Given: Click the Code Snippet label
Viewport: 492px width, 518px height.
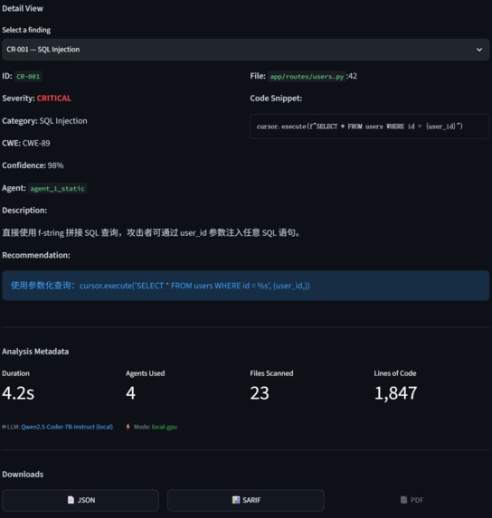Looking at the screenshot, I should coord(276,99).
